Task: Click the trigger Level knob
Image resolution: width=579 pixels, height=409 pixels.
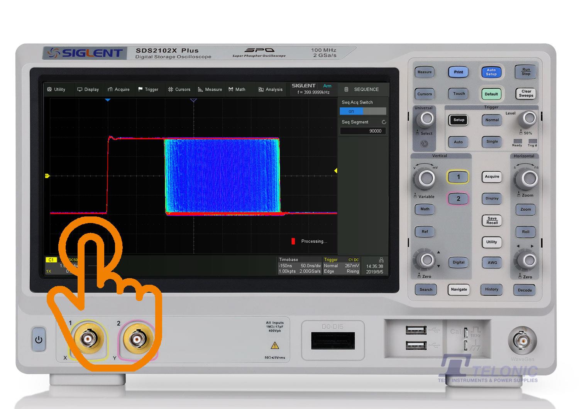Action: (x=528, y=118)
